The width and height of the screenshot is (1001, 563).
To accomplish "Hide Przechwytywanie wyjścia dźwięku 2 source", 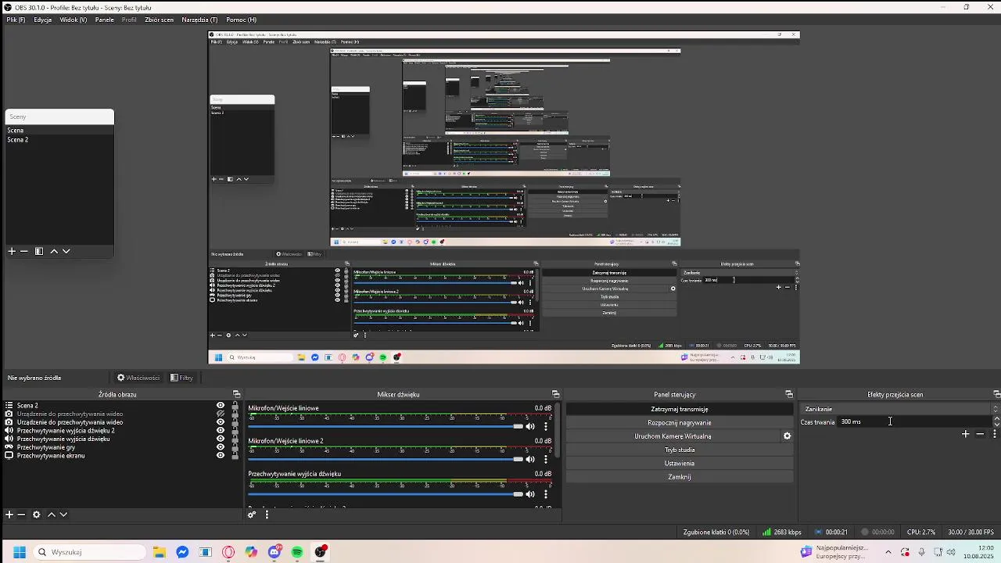I will (x=221, y=430).
